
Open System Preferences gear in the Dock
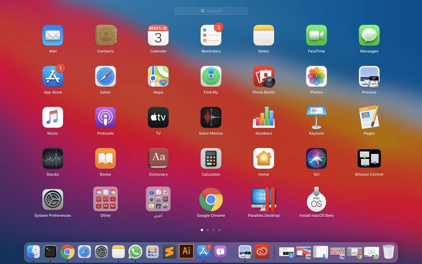click(x=101, y=252)
